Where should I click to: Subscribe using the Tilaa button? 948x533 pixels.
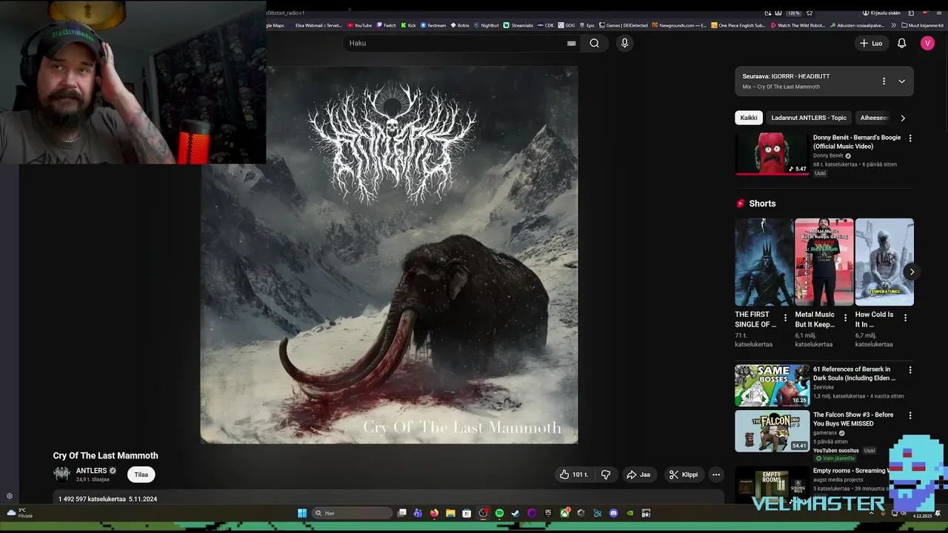141,475
